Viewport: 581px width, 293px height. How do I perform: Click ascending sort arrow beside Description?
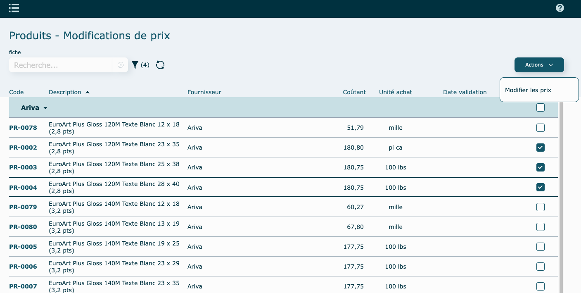click(x=88, y=92)
